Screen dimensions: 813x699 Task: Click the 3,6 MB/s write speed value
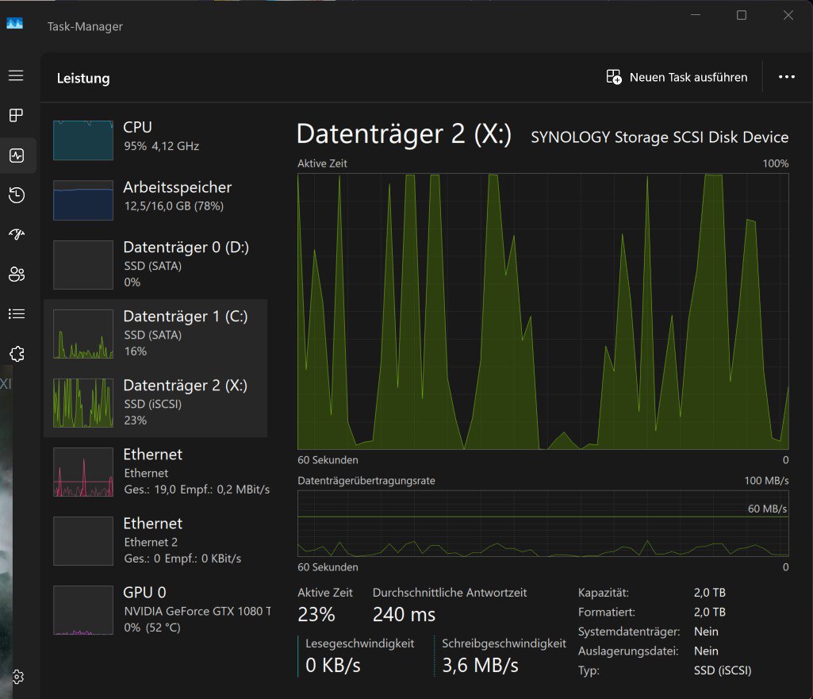point(480,666)
